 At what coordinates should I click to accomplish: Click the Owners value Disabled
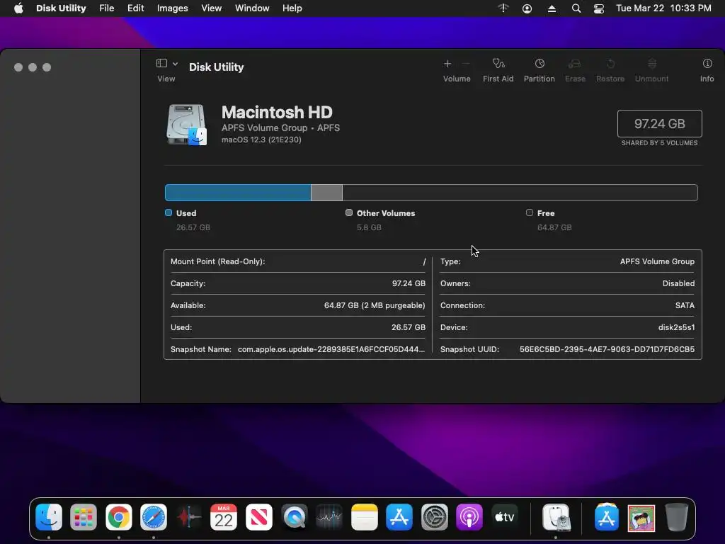pyautogui.click(x=678, y=283)
